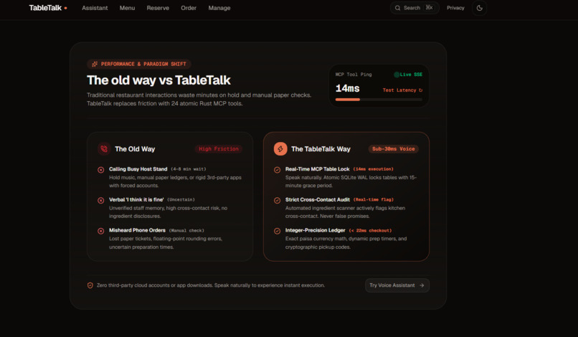Click the Strict Cross-Contact Audit heading
Viewport: 578px width, 337px height.
click(318, 199)
